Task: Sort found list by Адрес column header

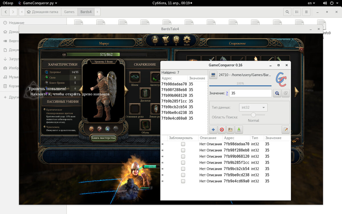Action: point(174,78)
